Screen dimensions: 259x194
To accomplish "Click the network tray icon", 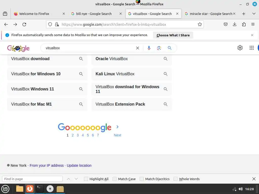I will click(x=234, y=189).
